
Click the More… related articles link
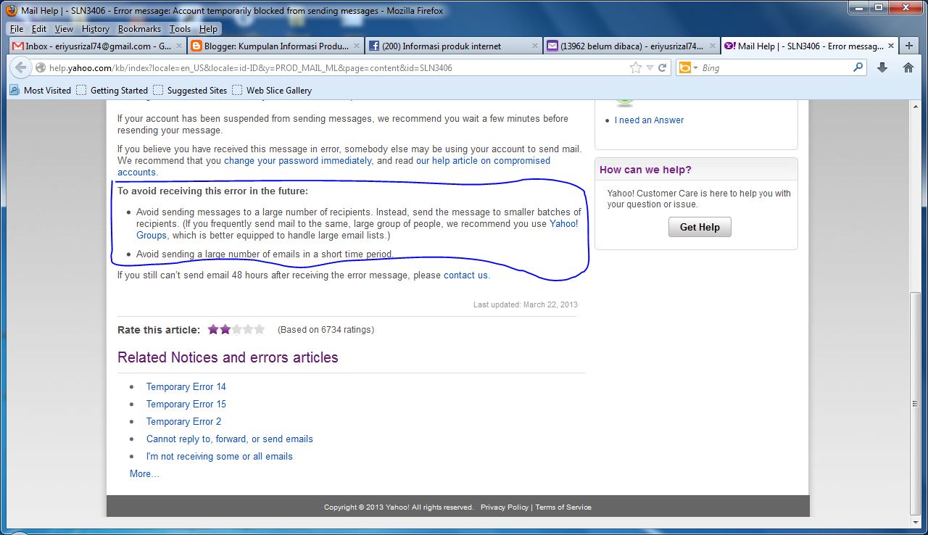(144, 474)
